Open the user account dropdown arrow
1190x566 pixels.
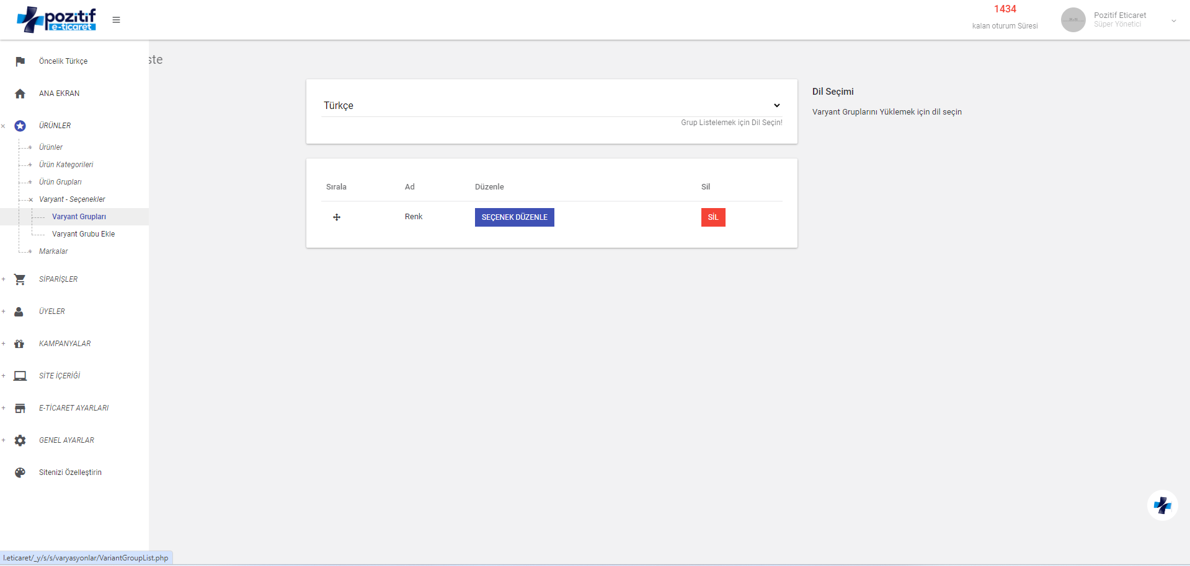point(1173,21)
